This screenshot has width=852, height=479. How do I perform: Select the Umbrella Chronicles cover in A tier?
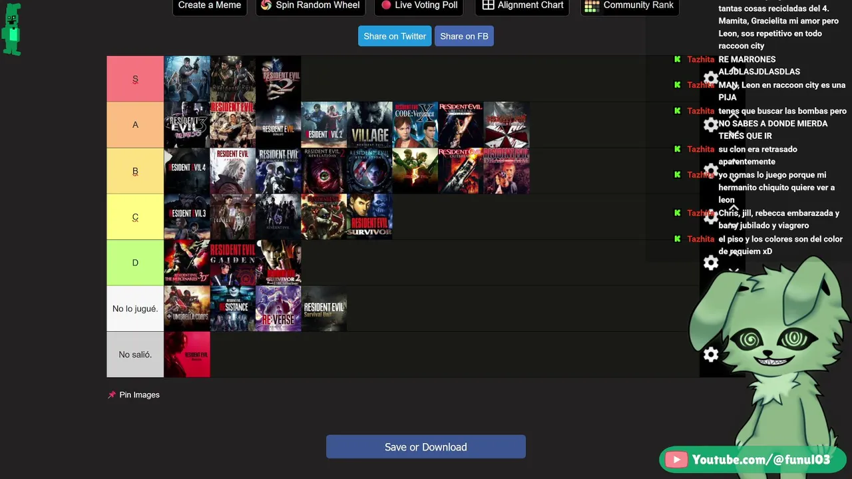(x=507, y=125)
